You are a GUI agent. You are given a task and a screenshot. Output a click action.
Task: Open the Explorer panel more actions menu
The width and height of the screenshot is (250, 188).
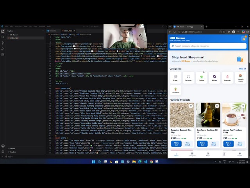pos(43,31)
